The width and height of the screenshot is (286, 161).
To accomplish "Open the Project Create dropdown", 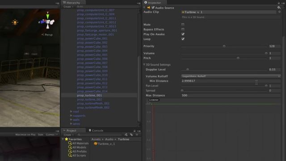I will click(68, 135).
